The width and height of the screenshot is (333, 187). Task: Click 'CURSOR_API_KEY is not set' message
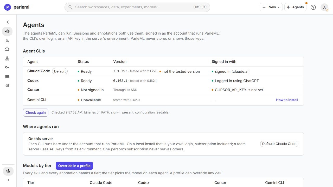pos(239,90)
